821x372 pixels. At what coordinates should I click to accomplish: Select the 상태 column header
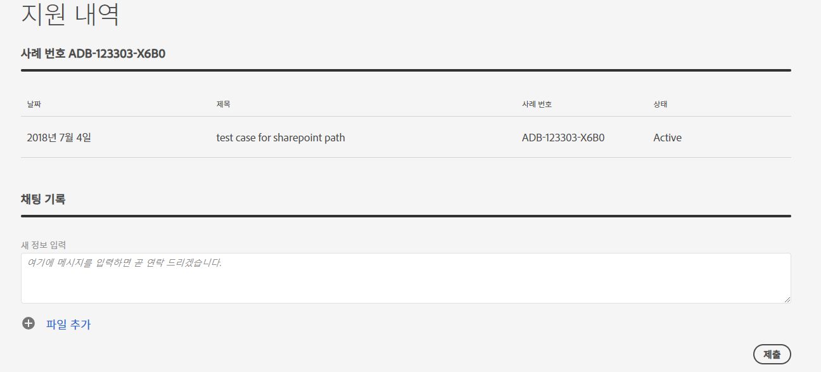[660, 104]
